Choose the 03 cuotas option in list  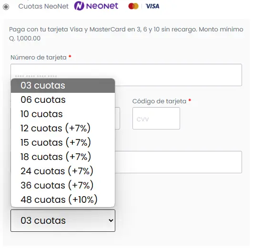click(63, 86)
